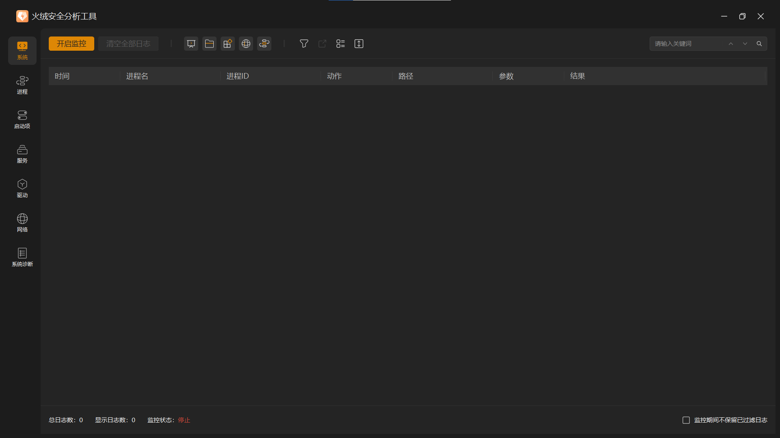Switch to 启动项 sidebar tab
The image size is (780, 438).
pos(22,120)
